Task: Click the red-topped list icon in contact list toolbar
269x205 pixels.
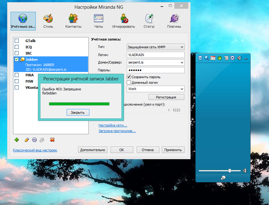Action: [x=213, y=58]
